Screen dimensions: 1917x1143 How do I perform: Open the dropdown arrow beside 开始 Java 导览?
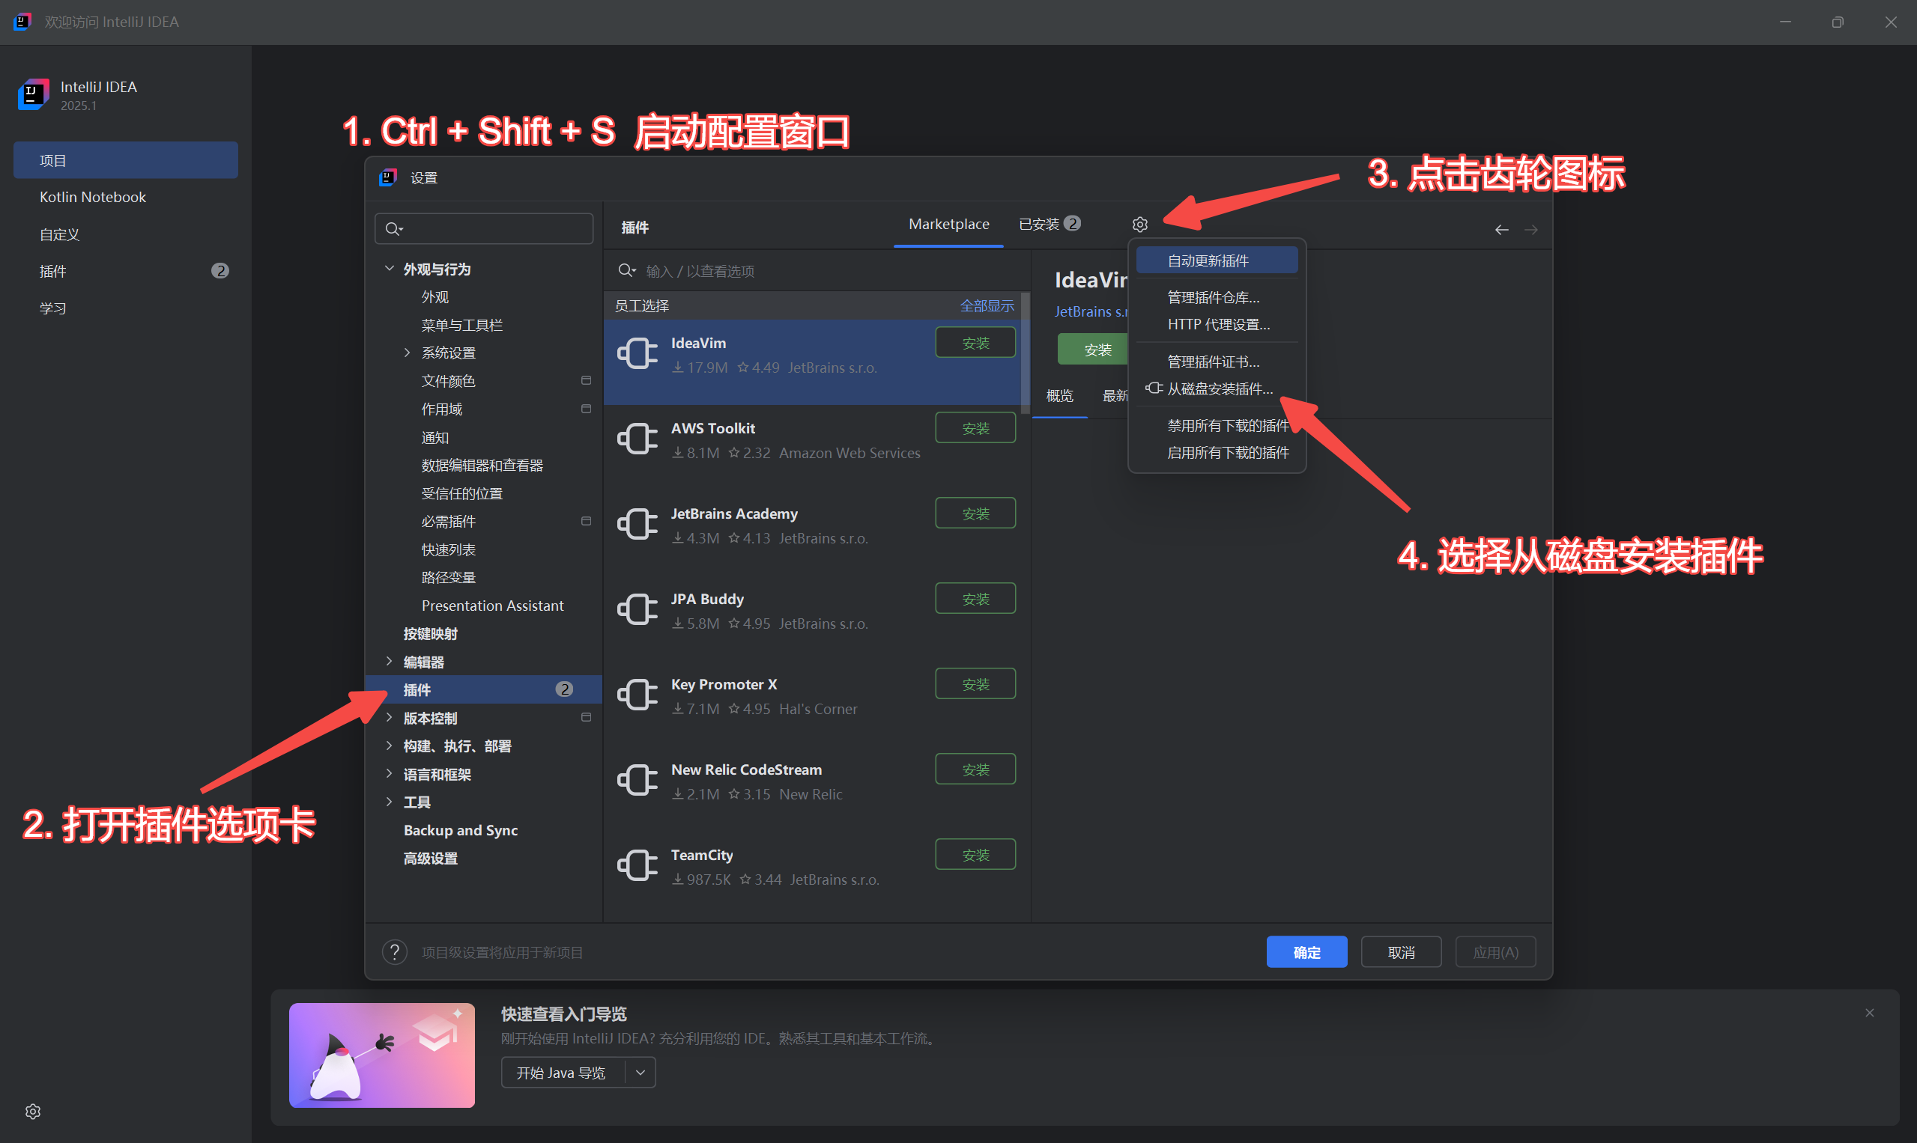(x=640, y=1072)
